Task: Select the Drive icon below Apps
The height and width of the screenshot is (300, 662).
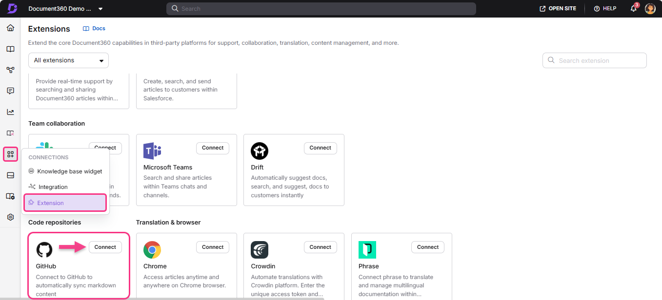Action: point(10,175)
